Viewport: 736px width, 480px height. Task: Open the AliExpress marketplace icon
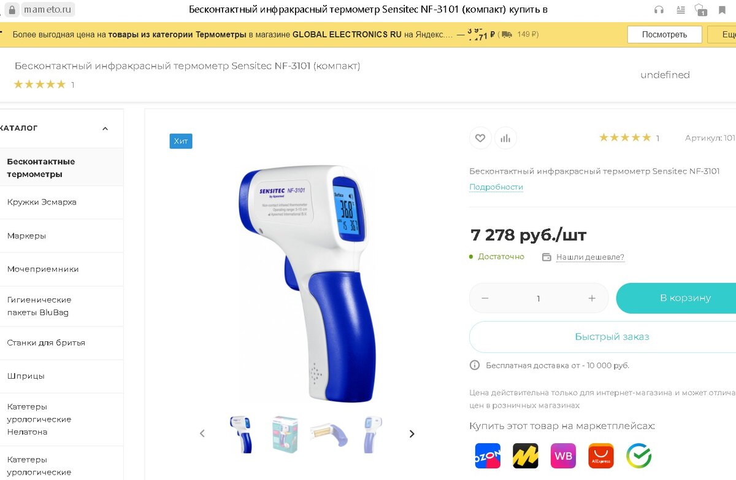[601, 456]
